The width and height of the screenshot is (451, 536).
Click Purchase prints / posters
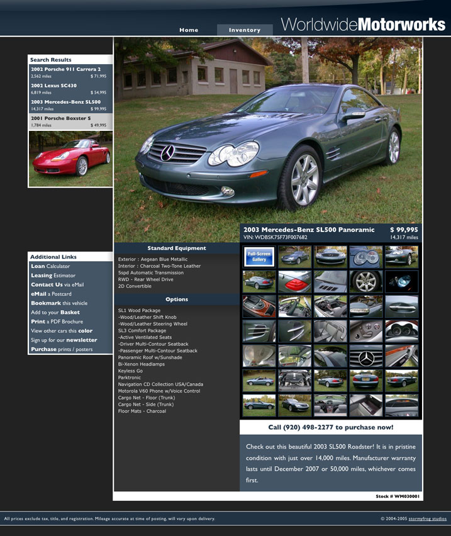[62, 349]
